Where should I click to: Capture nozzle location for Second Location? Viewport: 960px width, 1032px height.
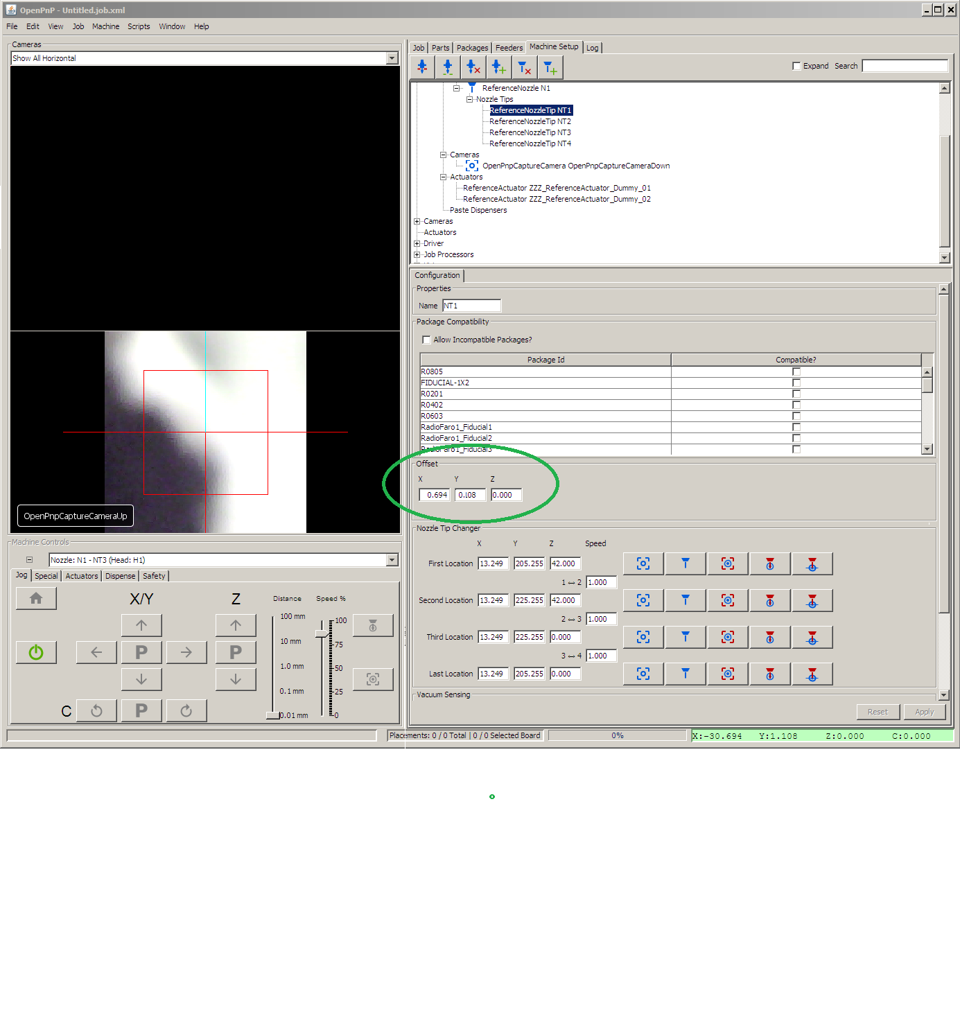[686, 600]
